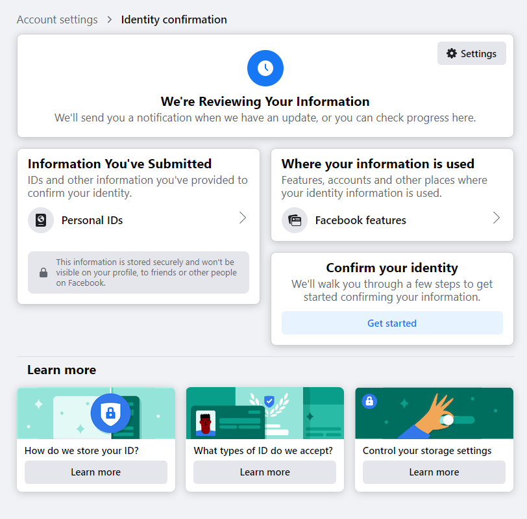Open Learn more under Control your storage settings
The width and height of the screenshot is (527, 519).
point(434,472)
